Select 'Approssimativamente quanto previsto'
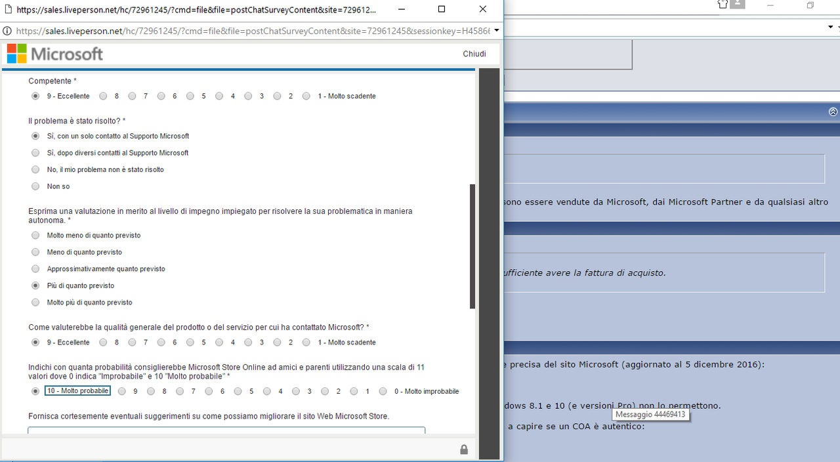This screenshot has height=462, width=840. tap(35, 268)
